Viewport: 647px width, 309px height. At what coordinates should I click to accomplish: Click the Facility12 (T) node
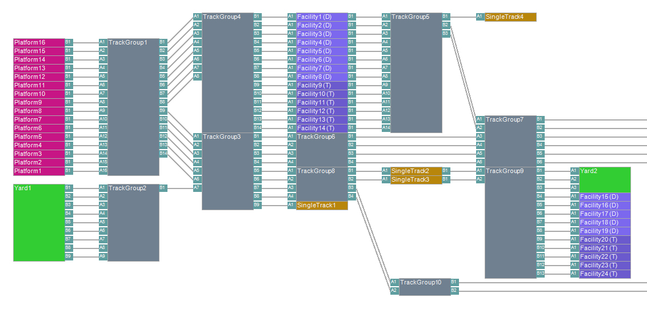(x=322, y=111)
